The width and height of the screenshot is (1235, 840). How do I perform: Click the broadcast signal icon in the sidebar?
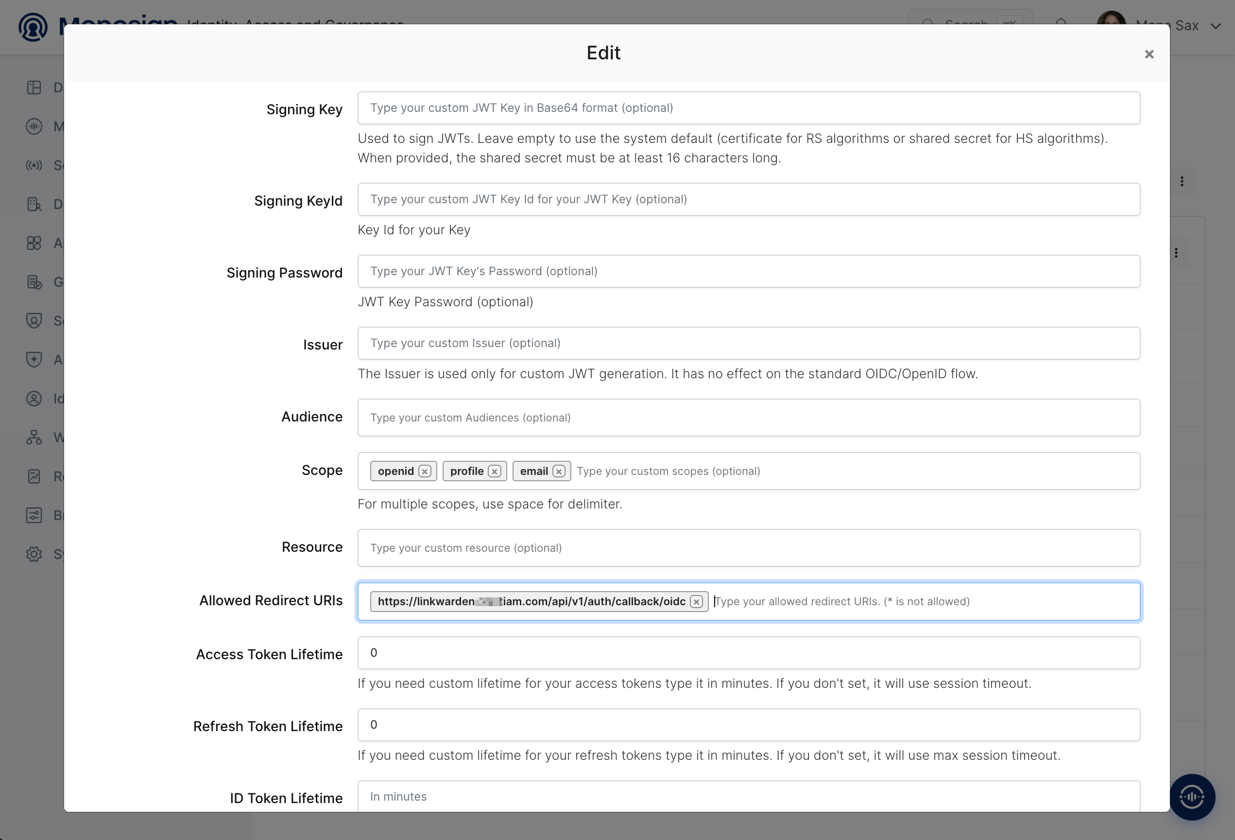pyautogui.click(x=34, y=165)
